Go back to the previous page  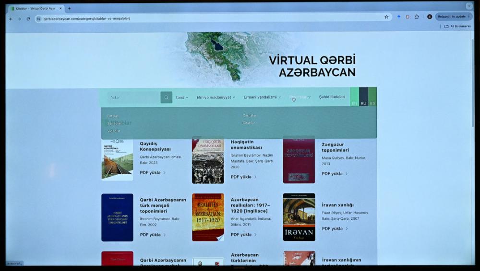(11, 19)
